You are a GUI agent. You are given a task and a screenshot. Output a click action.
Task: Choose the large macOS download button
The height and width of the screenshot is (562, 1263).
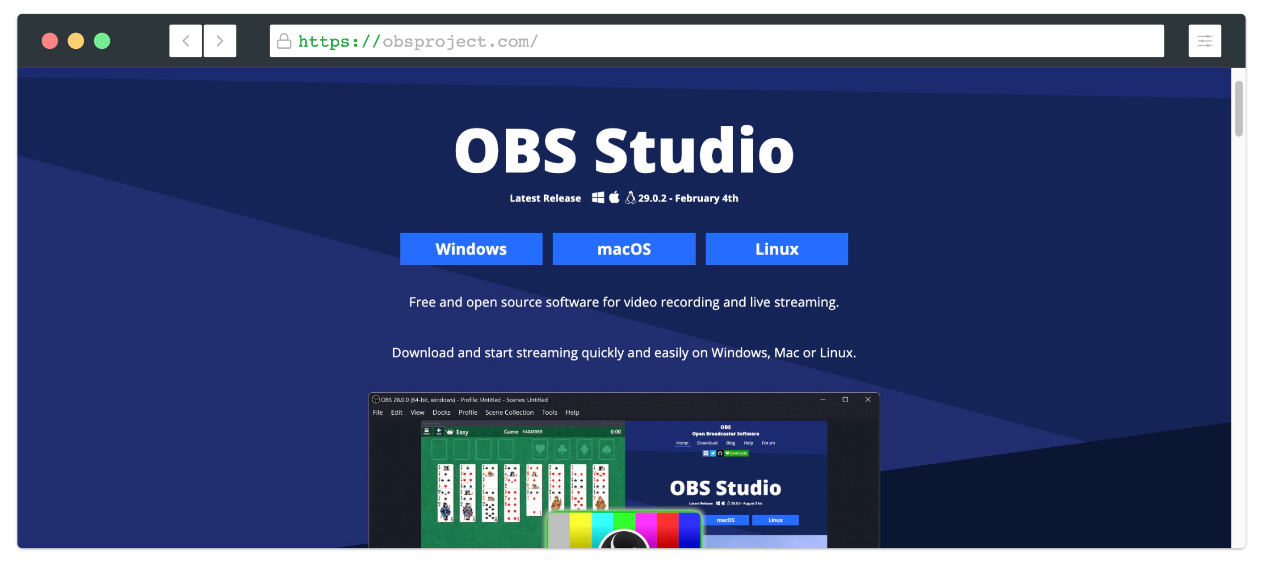(x=624, y=249)
